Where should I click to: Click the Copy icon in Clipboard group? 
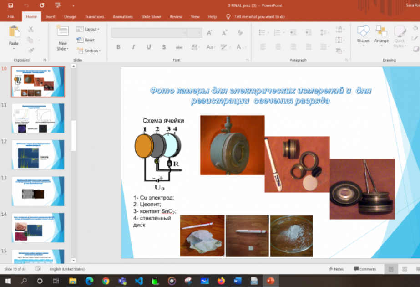(x=30, y=40)
